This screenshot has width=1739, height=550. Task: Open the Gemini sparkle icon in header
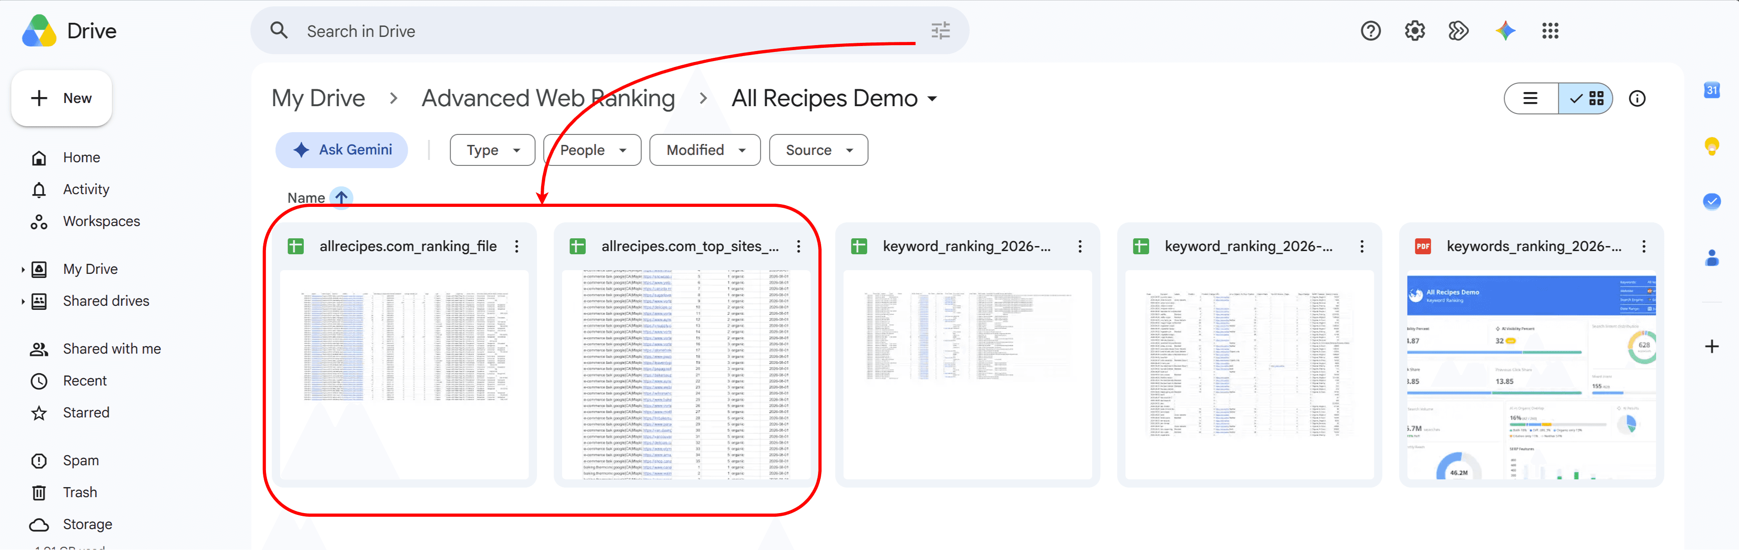pos(1505,31)
